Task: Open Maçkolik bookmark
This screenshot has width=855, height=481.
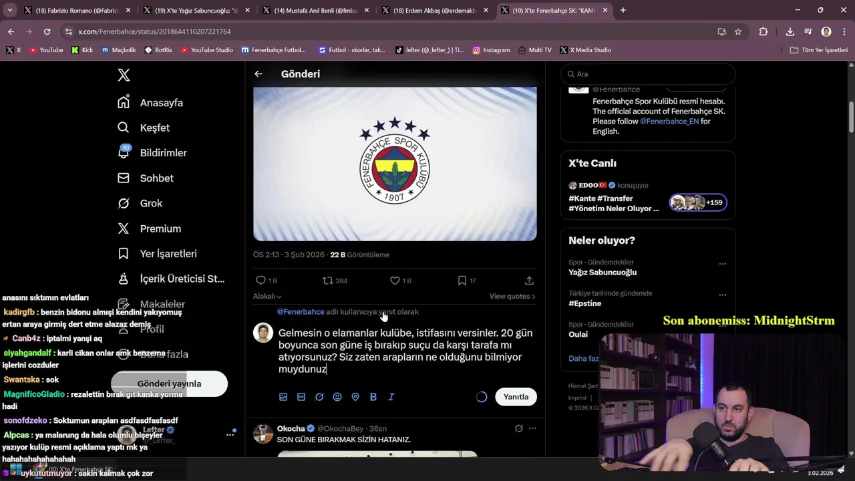Action: pyautogui.click(x=119, y=50)
